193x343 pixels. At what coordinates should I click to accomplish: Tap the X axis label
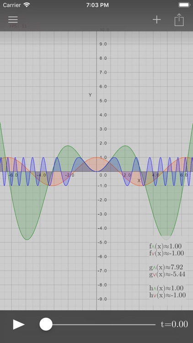click(139, 181)
